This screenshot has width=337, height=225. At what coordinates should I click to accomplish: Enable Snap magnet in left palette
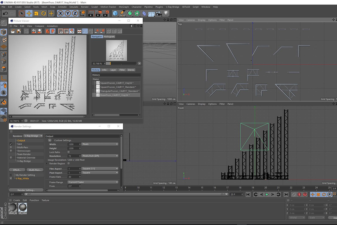pyautogui.click(x=4, y=102)
